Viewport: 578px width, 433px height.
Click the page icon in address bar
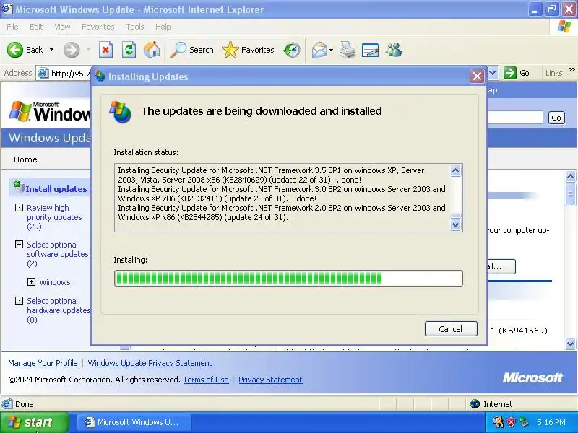pyautogui.click(x=43, y=74)
